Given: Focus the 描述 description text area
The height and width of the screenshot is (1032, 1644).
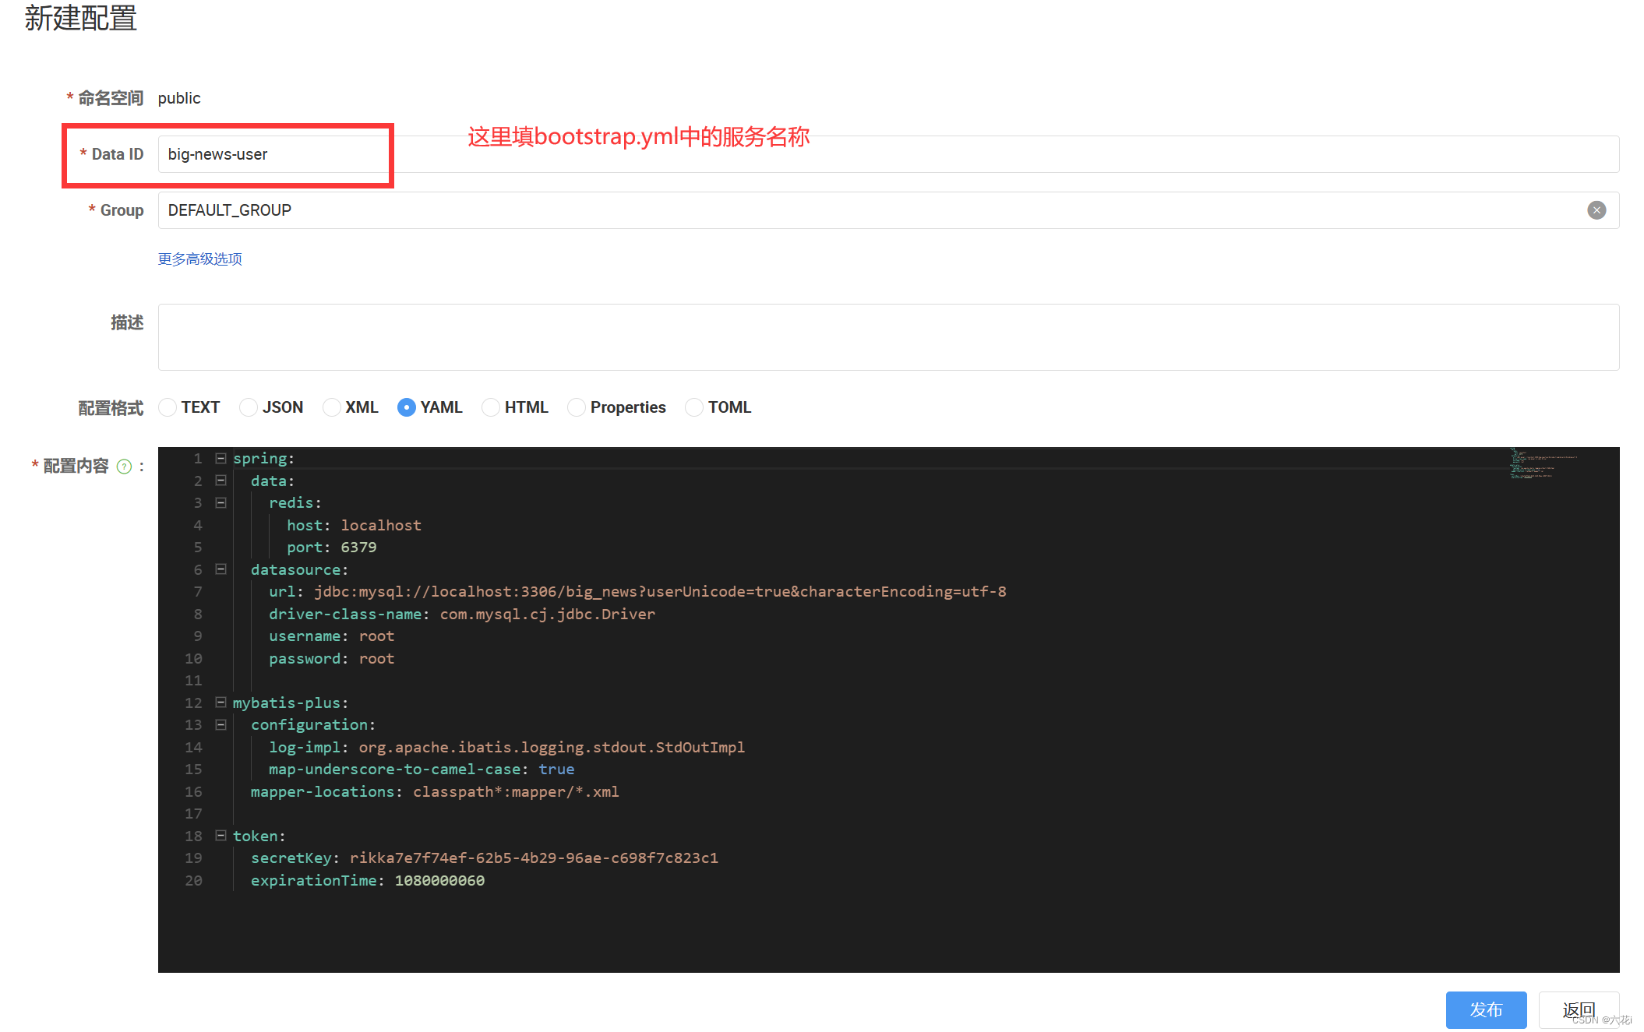Looking at the screenshot, I should pos(888,337).
